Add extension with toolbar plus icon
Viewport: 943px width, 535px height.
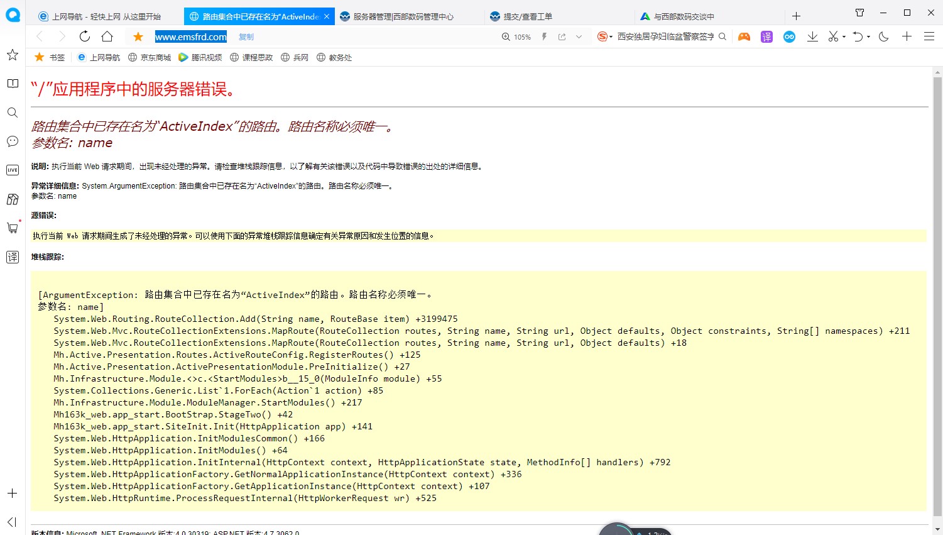(x=907, y=36)
